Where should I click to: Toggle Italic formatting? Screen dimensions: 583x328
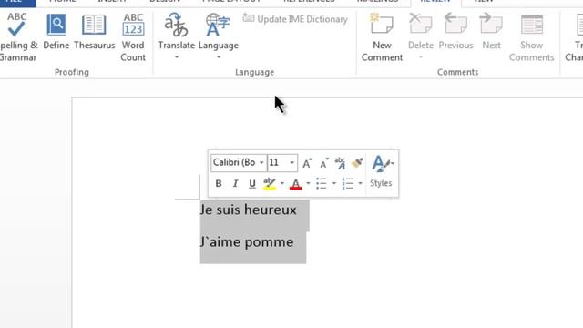click(x=235, y=183)
